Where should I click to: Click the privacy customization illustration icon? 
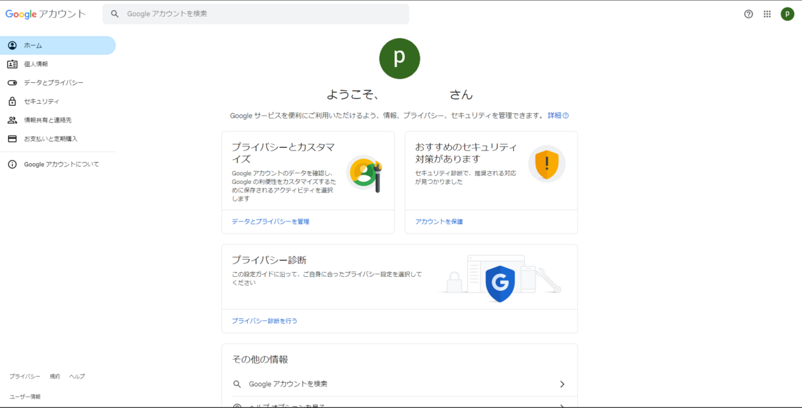pyautogui.click(x=364, y=174)
